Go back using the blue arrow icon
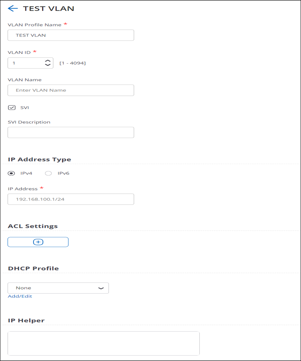The image size is (301, 361). [13, 9]
